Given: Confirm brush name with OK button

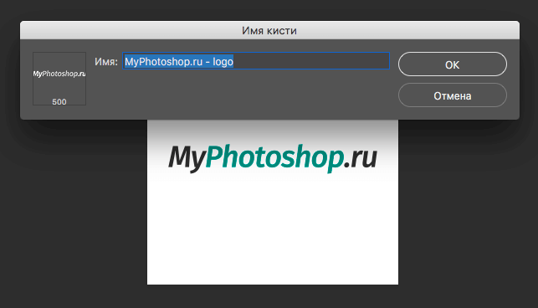Looking at the screenshot, I should [452, 64].
